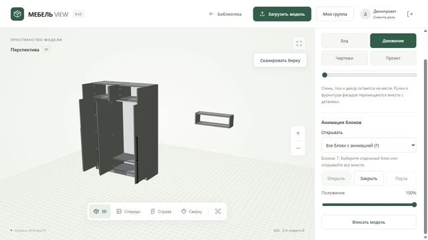Switch to Справа side view
Viewport: 428px width, 240px height.
pos(161,211)
